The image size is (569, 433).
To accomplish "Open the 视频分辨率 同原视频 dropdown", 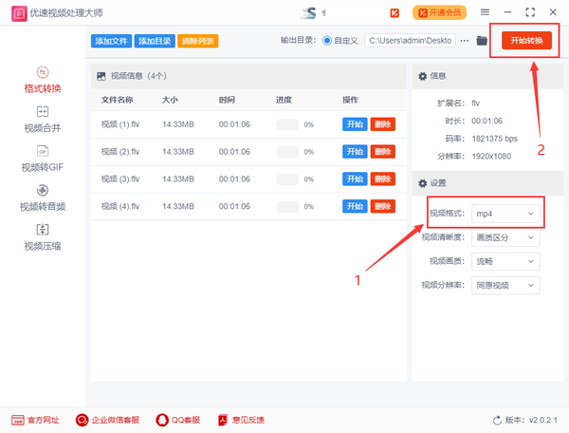I will point(505,286).
